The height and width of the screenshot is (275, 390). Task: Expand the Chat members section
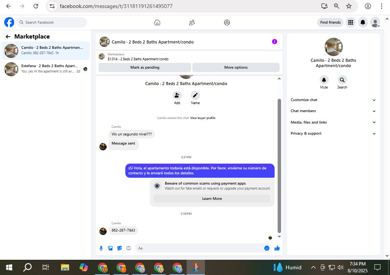(333, 111)
